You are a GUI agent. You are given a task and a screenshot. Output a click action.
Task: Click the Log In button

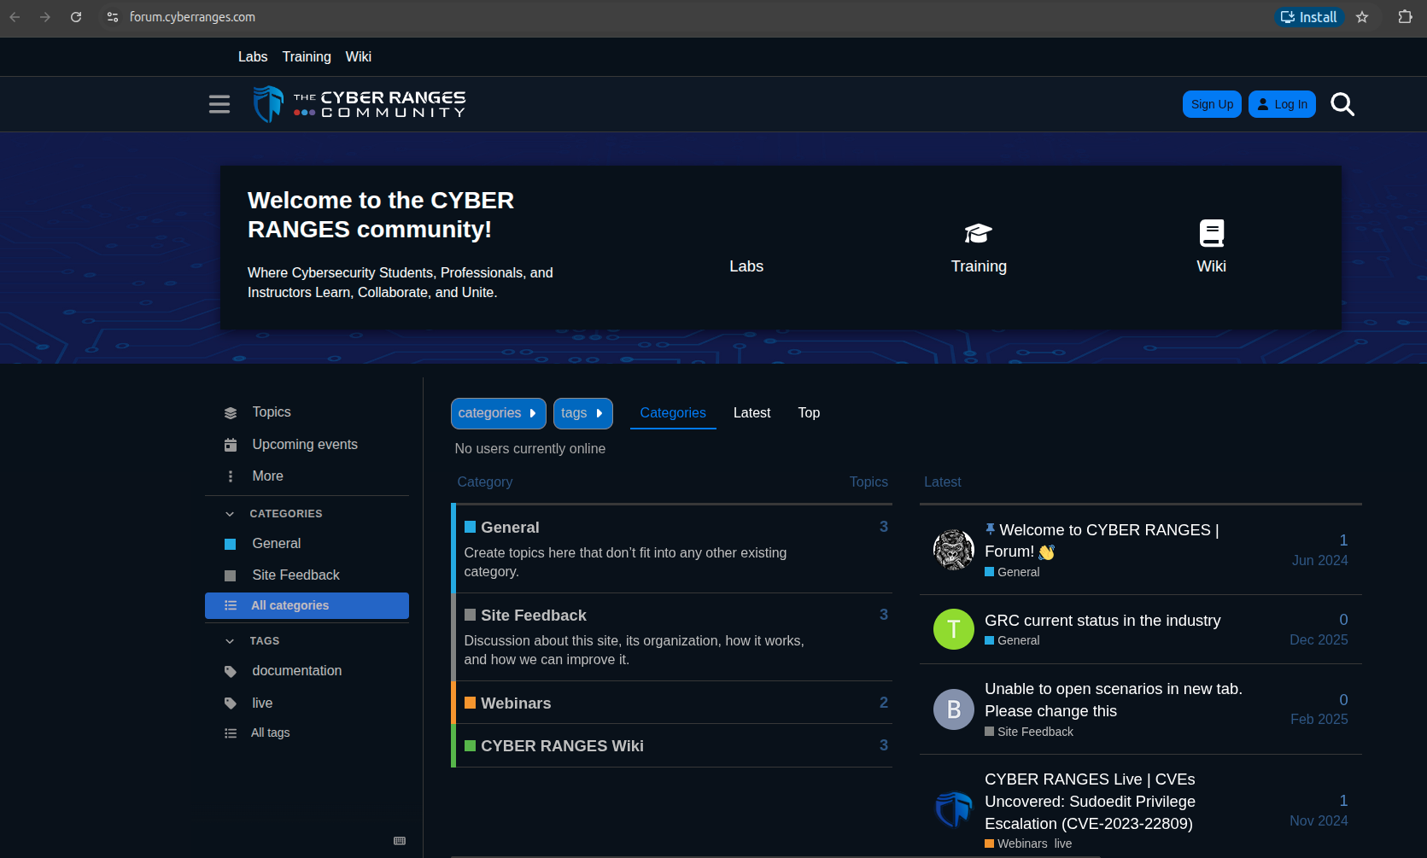tap(1282, 104)
